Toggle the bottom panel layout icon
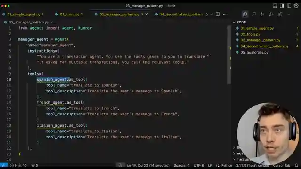301x169 pixels. (x=275, y=6)
